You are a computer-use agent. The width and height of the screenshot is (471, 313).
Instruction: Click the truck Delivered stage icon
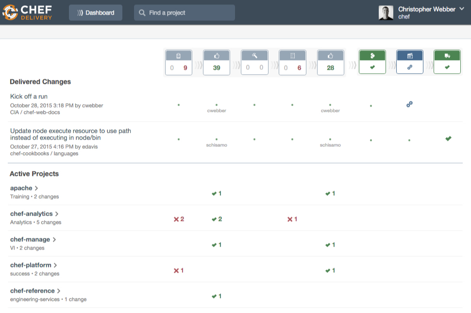coord(447,56)
